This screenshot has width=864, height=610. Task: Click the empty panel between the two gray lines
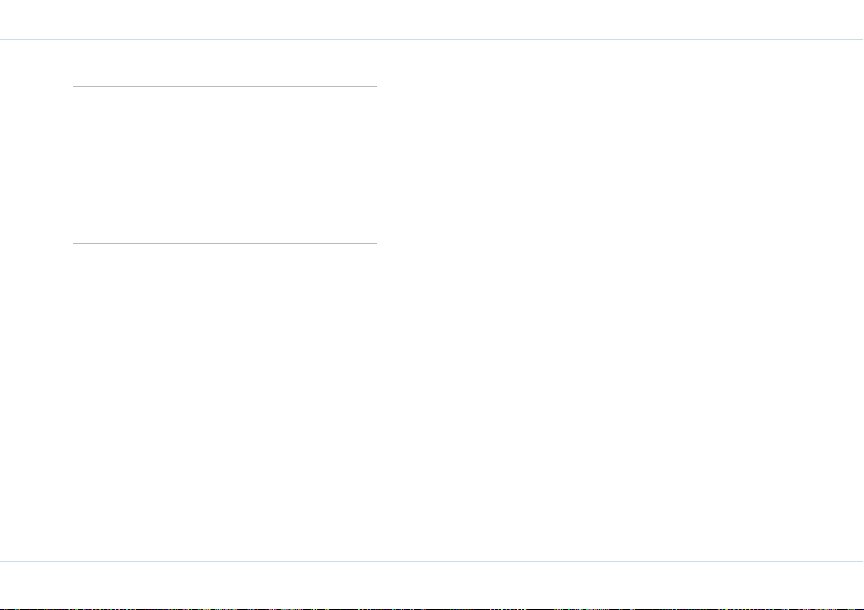point(225,165)
